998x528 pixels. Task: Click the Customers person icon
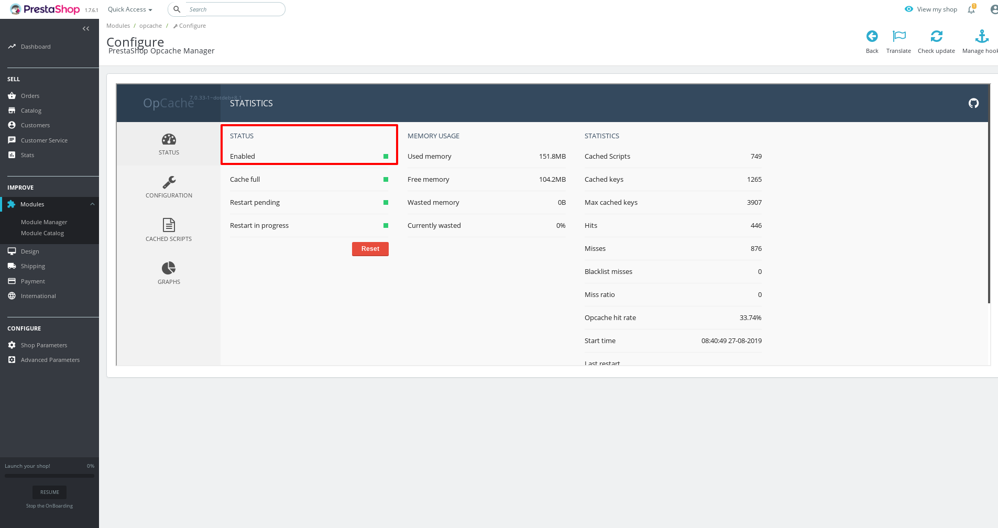[12, 125]
